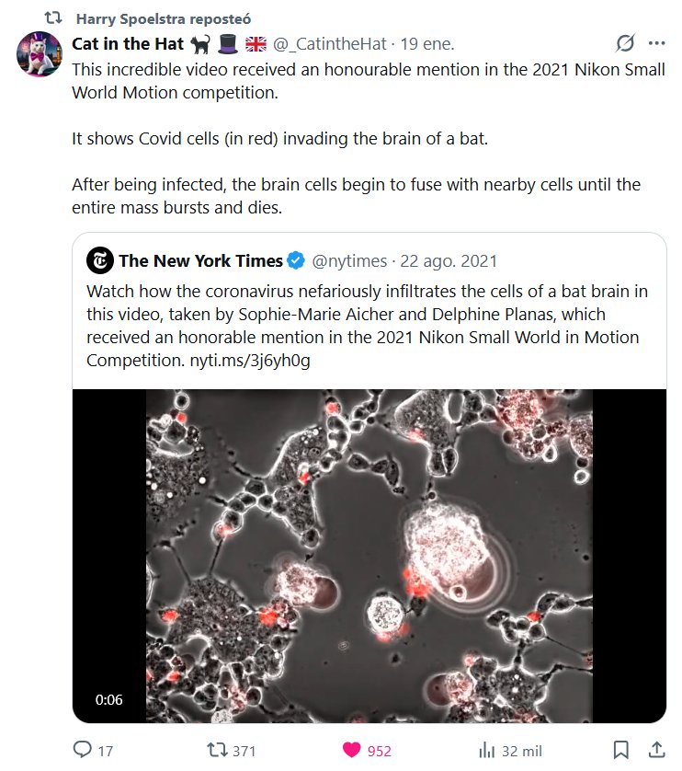Click the Cat in the Hat display name
The image size is (682, 771).
pyautogui.click(x=129, y=44)
